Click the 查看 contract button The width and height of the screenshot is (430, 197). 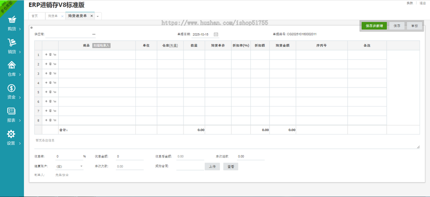click(x=230, y=166)
